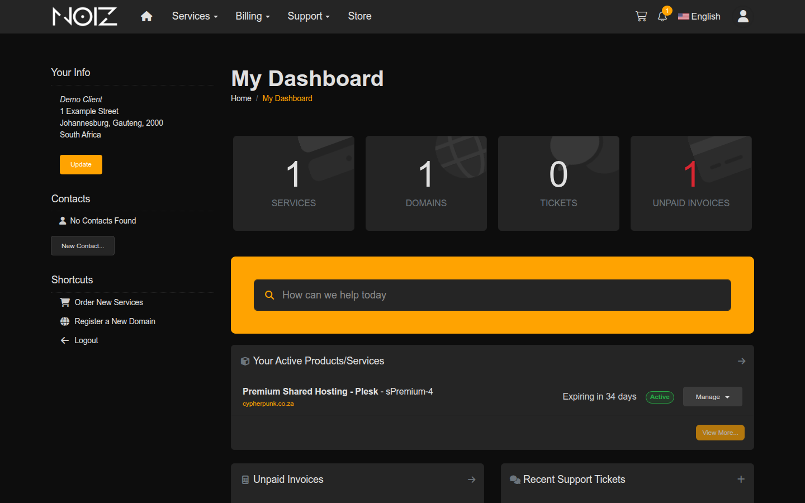Open the cypherpunk.co.za link

(x=268, y=404)
